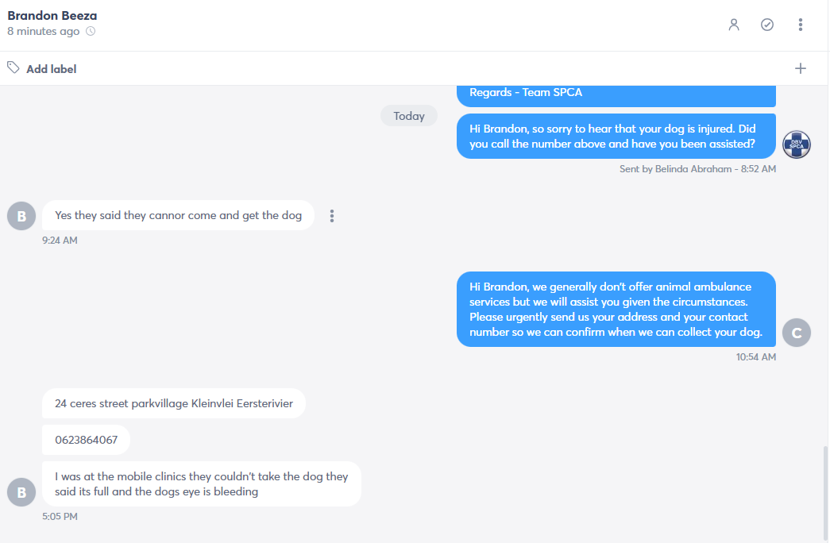Click the gray C agent avatar
The image size is (830, 543).
pos(797,333)
